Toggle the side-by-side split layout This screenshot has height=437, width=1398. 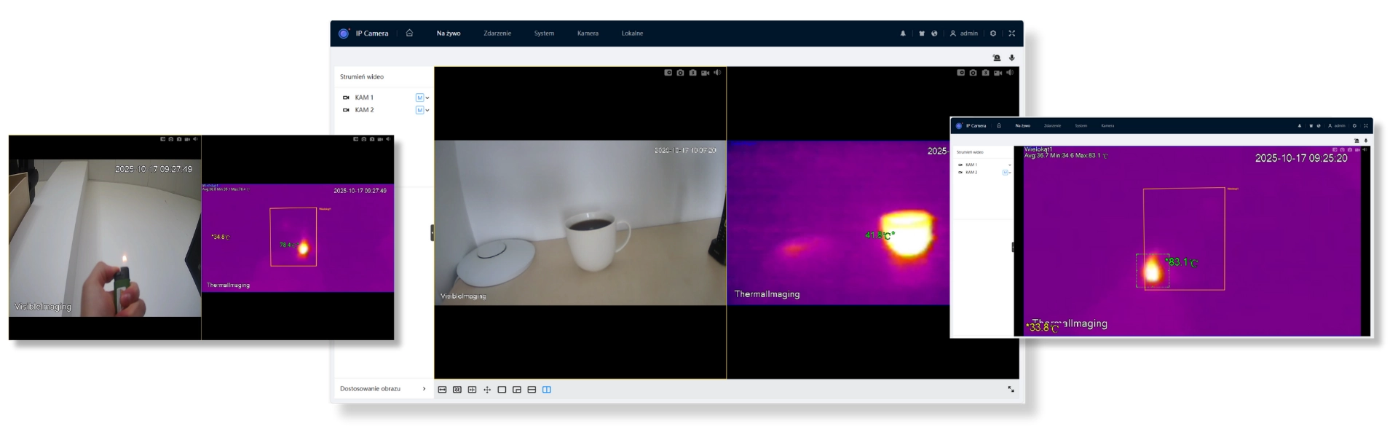pos(547,390)
